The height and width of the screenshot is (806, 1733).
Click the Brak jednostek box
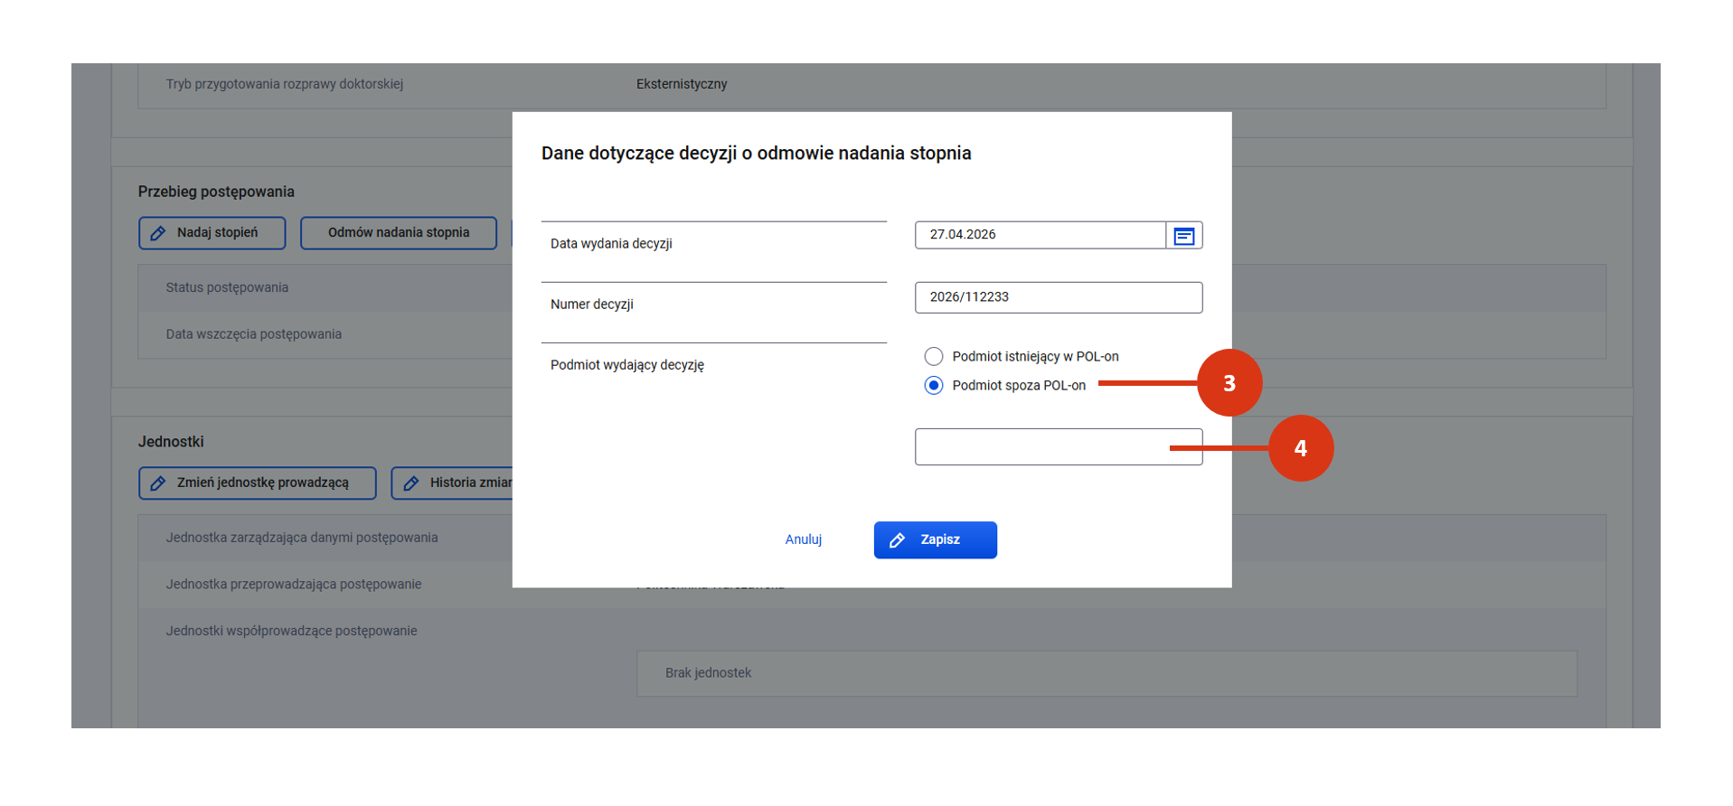(1106, 673)
